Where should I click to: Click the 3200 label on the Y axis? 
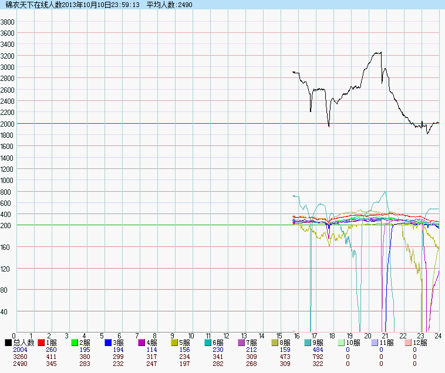(8, 56)
